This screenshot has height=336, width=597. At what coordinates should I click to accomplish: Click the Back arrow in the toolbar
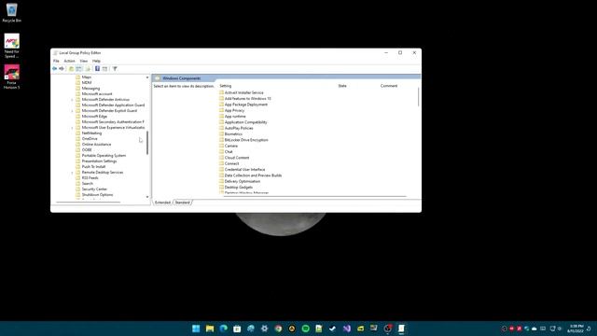coord(54,69)
